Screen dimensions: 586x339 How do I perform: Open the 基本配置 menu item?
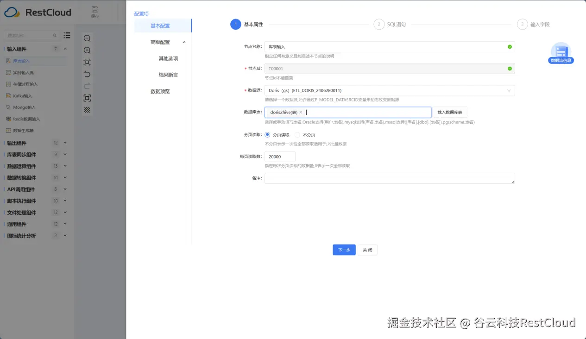tap(163, 26)
